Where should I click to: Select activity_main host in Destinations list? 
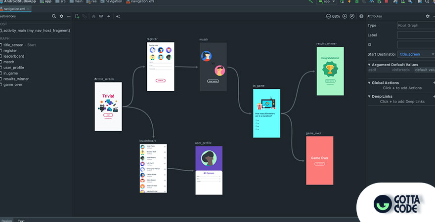click(x=35, y=31)
